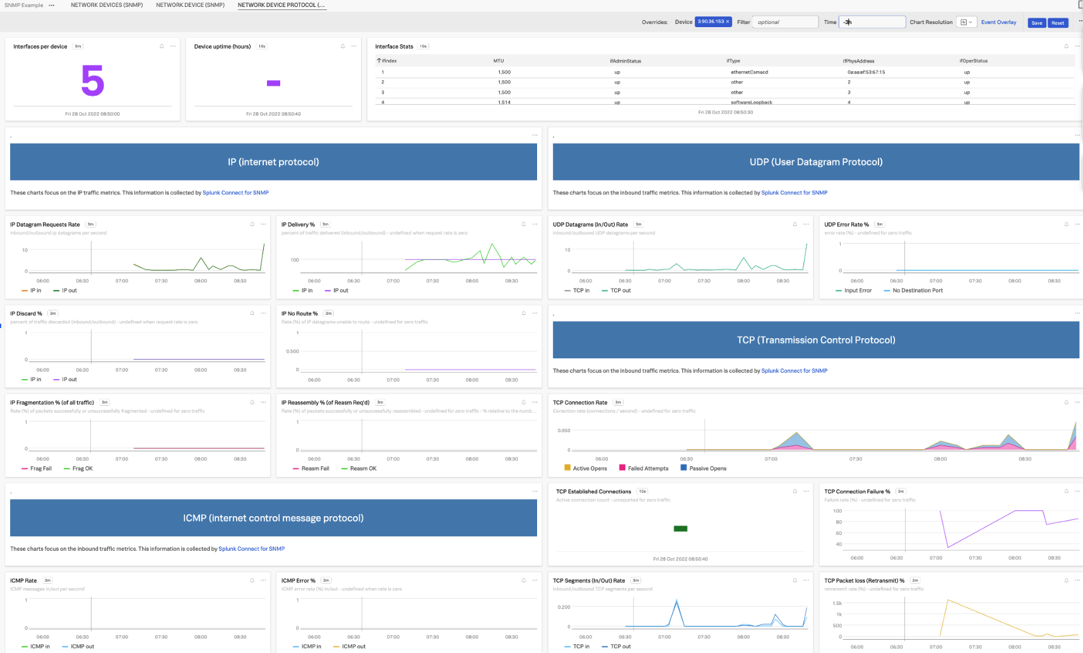
Task: Open the Event Overlay link
Action: pos(998,21)
